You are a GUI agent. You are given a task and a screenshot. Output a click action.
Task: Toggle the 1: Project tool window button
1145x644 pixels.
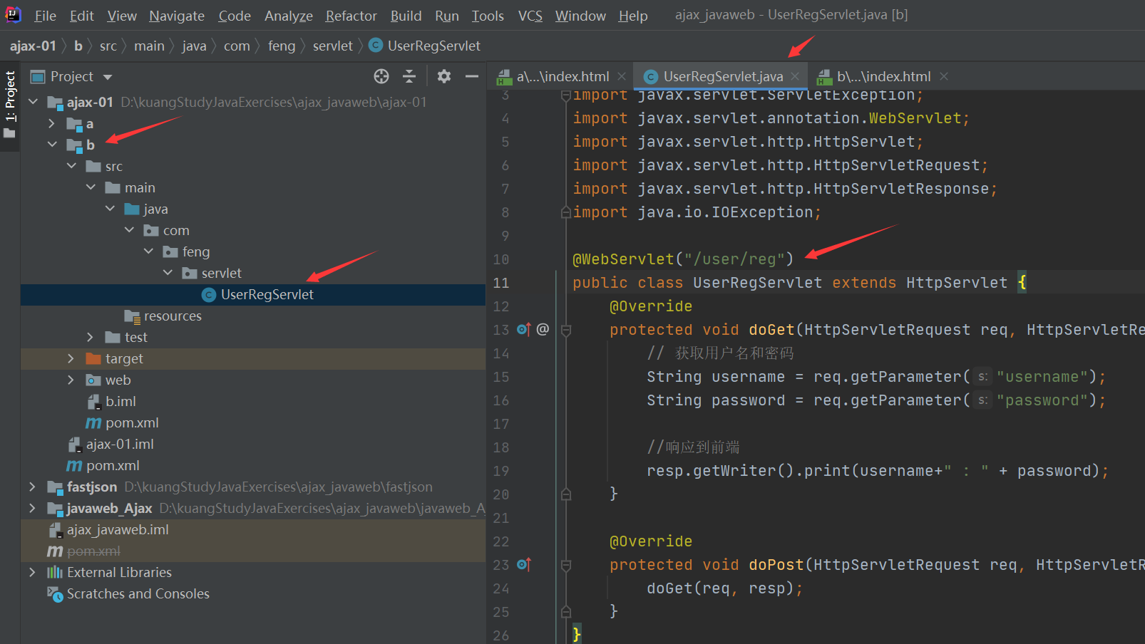[x=10, y=105]
